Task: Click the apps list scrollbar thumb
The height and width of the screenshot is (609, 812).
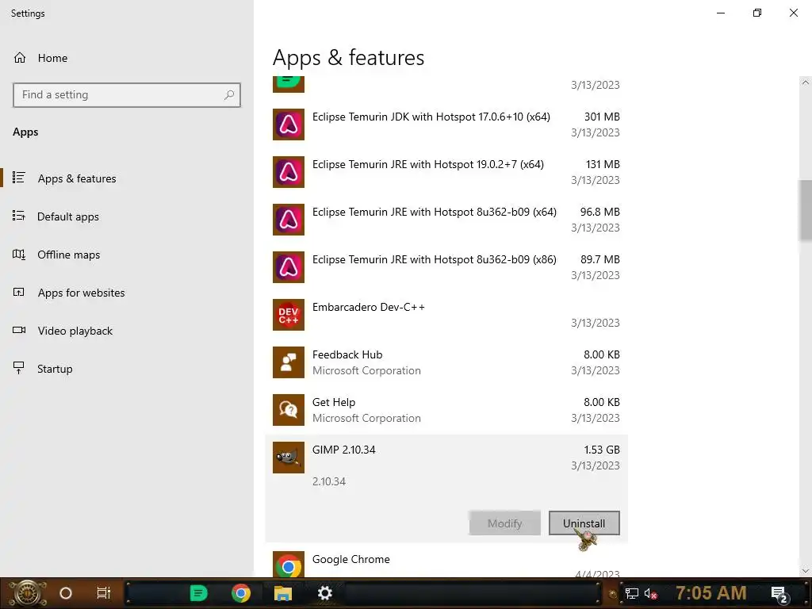Action: point(805,211)
